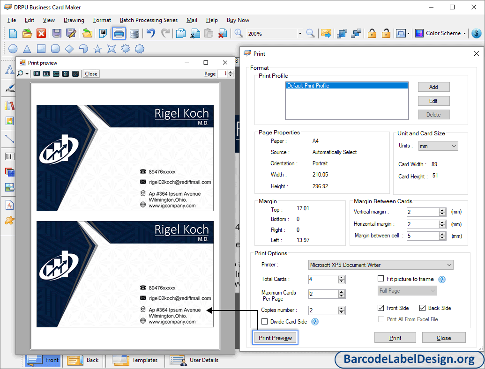This screenshot has height=369, width=485.
Task: Open the Help menu
Action: tap(212, 20)
